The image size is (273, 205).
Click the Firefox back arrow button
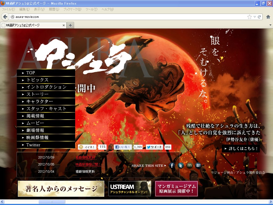[x=5, y=17]
